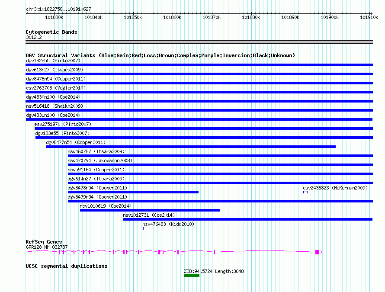Open dgv614n27 (Itsara2009) variant label
The image size is (385, 292).
[x=96, y=179]
